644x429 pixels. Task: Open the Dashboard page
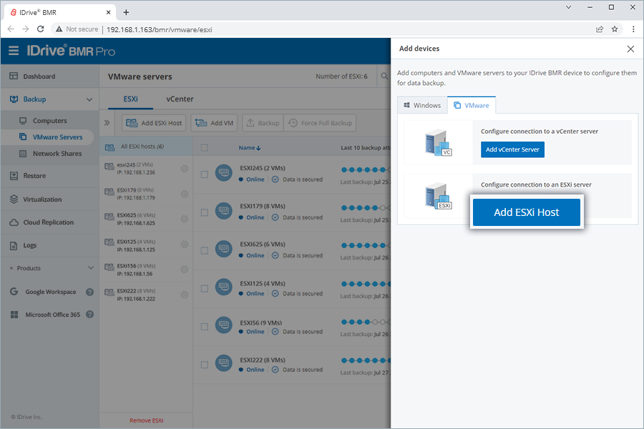pyautogui.click(x=39, y=77)
